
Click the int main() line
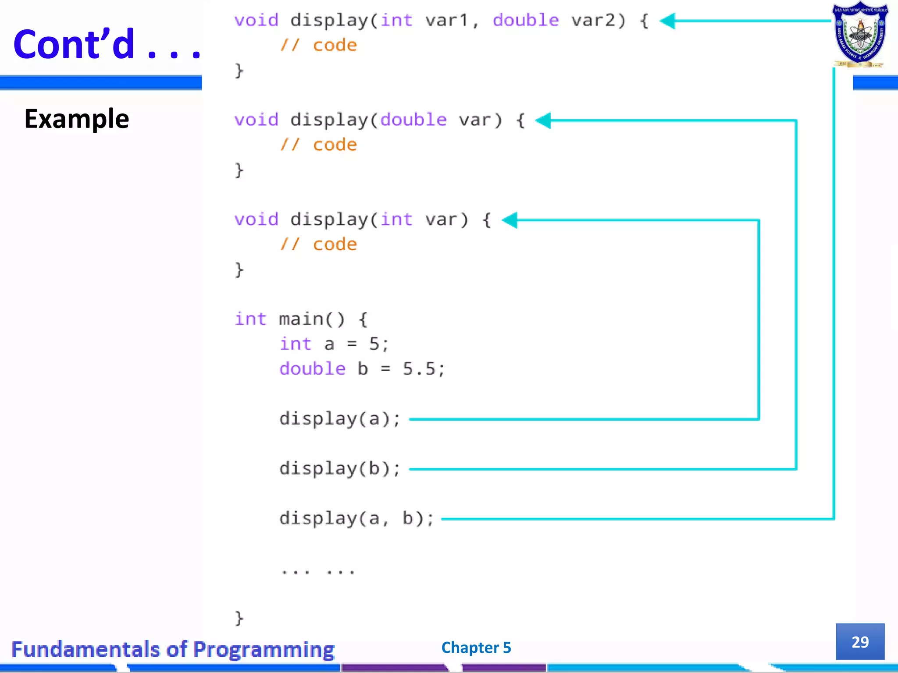tap(301, 319)
